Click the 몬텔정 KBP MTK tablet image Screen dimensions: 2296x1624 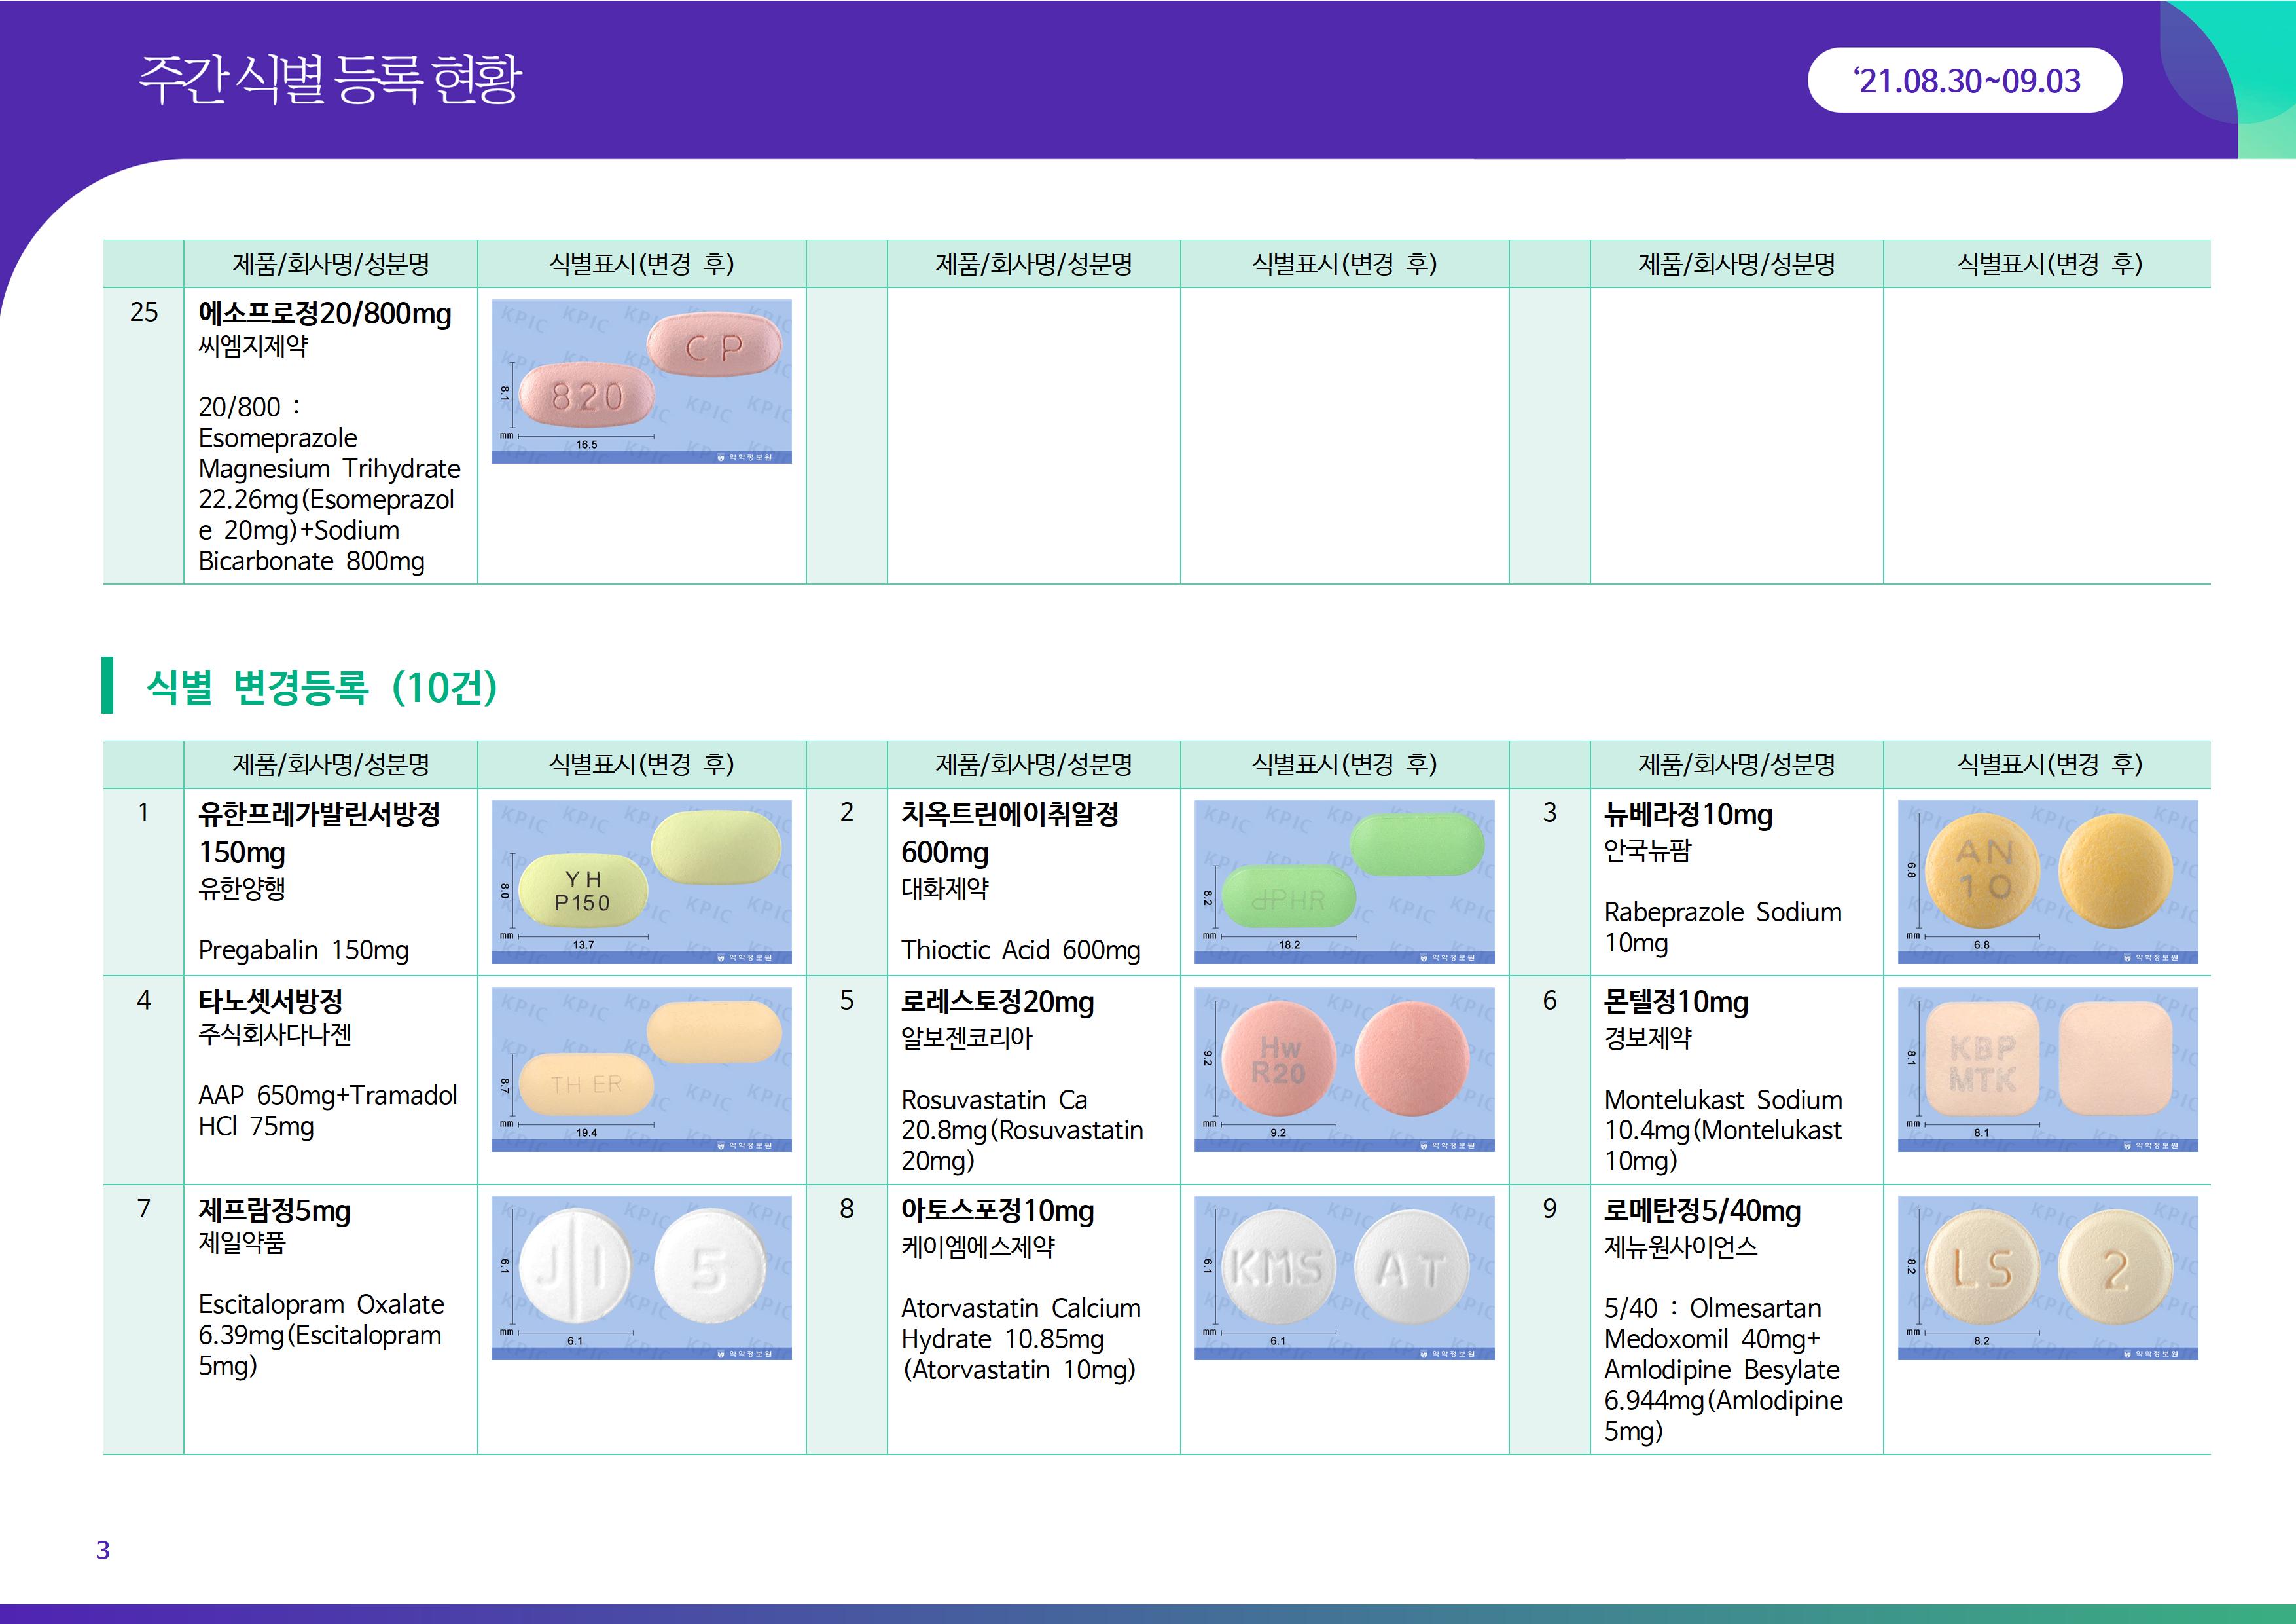click(2047, 1069)
